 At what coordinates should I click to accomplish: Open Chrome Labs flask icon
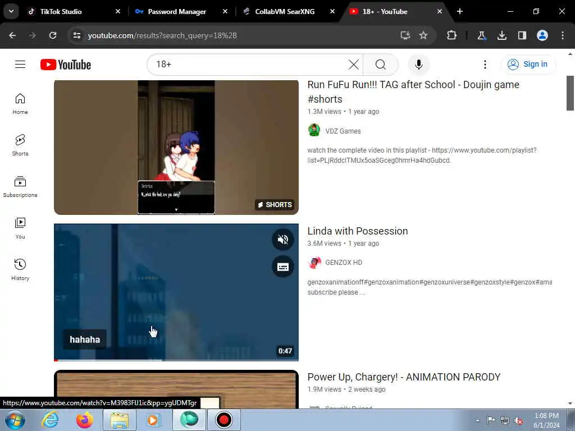[x=481, y=35]
